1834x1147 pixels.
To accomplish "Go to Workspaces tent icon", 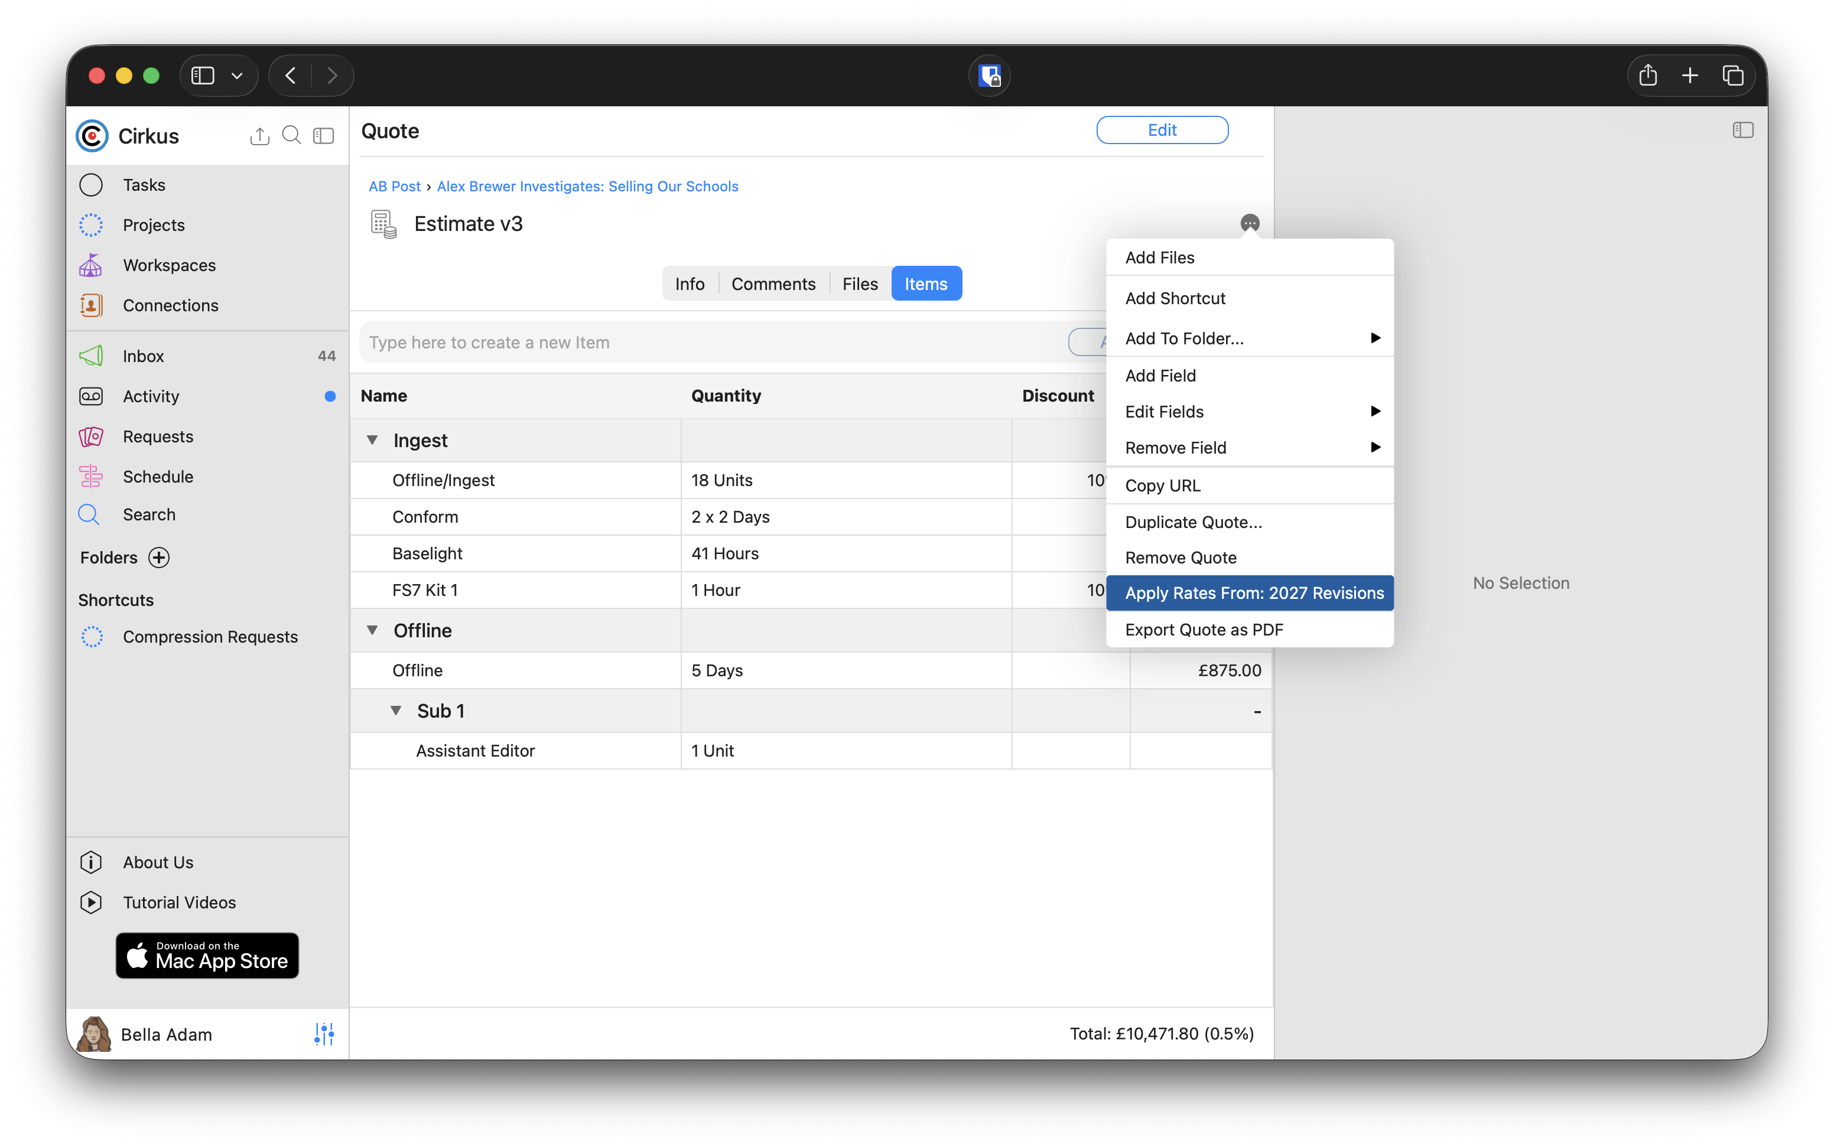I will coord(91,266).
